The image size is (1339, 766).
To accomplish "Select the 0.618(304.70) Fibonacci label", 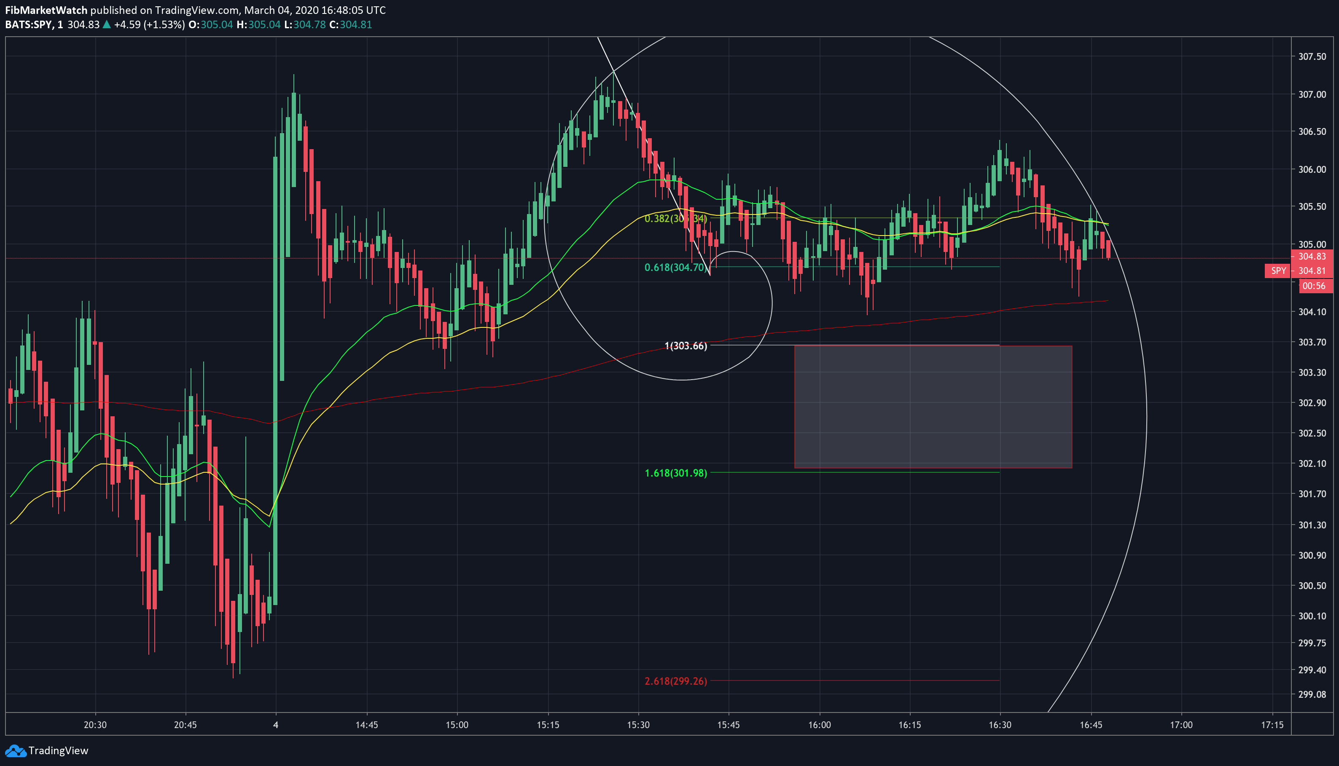I will click(676, 267).
